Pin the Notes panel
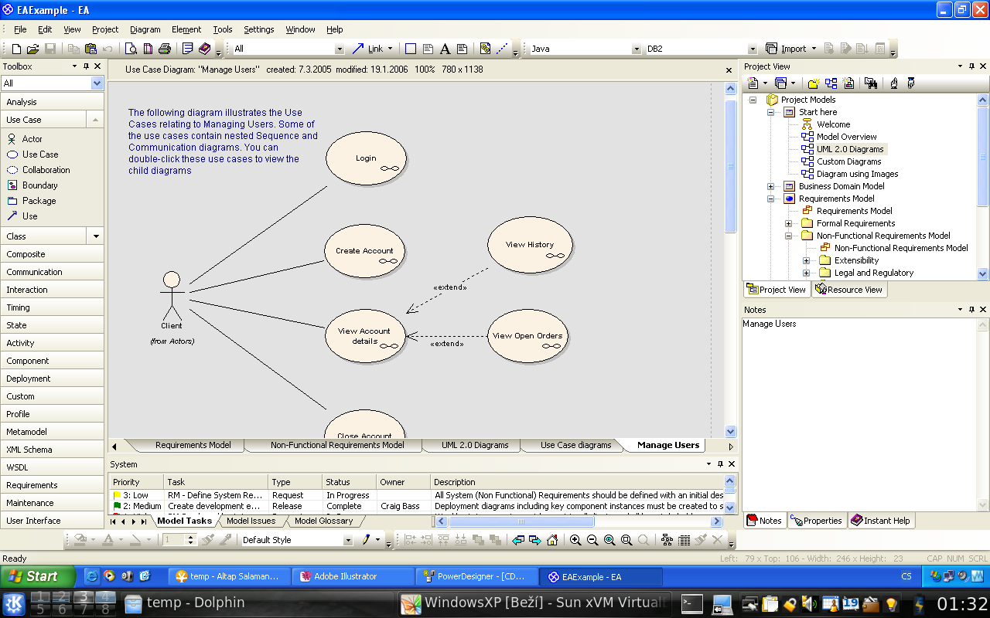Screen dimensions: 990x618 pos(972,310)
